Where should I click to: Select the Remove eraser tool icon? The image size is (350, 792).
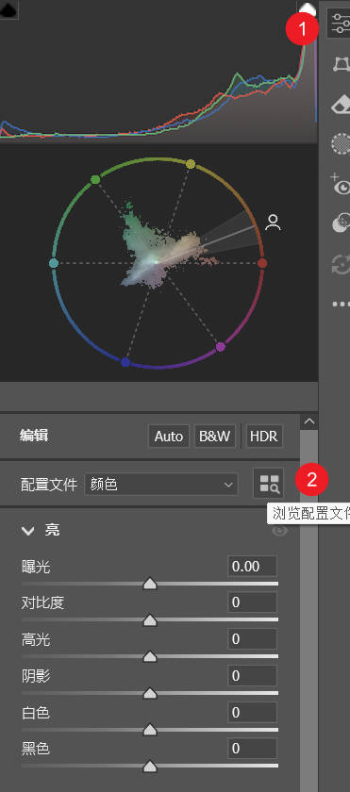click(341, 105)
